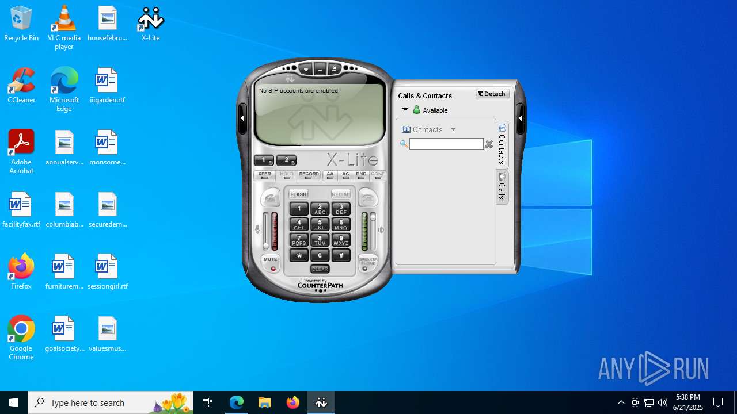The height and width of the screenshot is (414, 737).
Task: Toggle AA auto answer
Action: pyautogui.click(x=330, y=175)
